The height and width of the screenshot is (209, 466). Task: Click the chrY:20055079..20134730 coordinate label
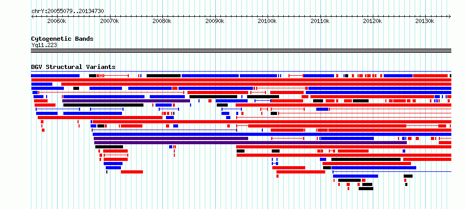tap(68, 11)
